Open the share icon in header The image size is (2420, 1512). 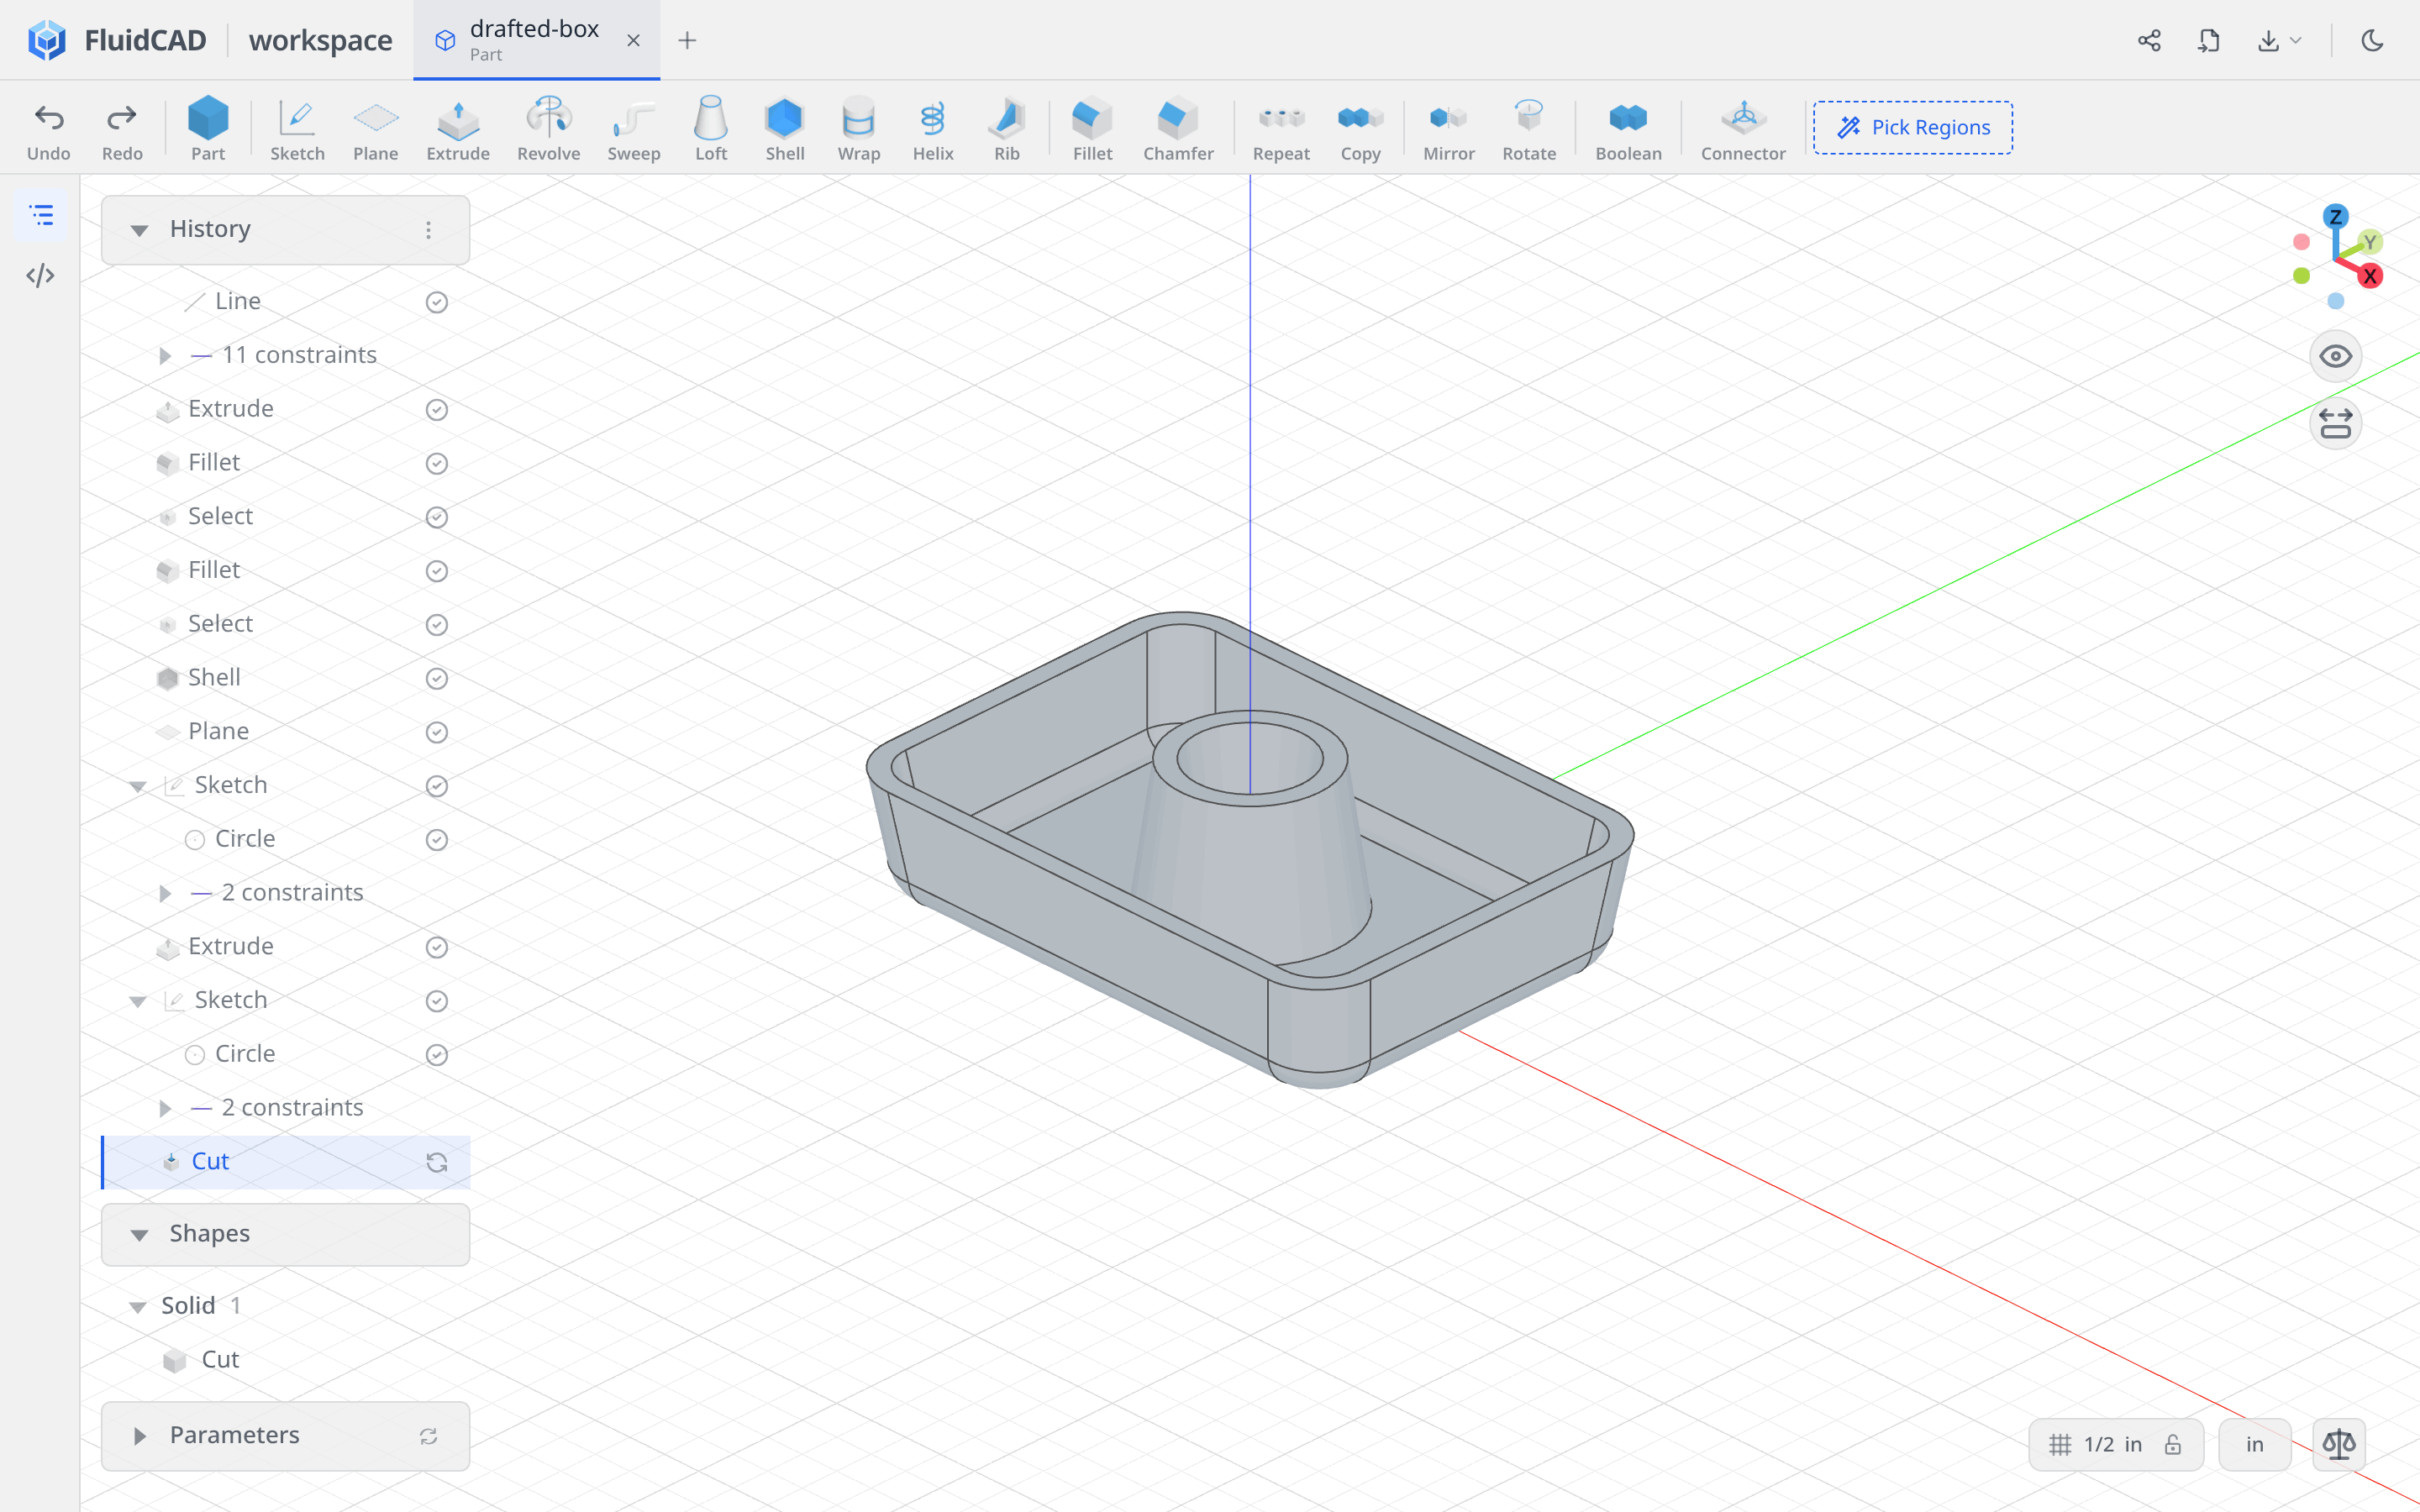[x=2149, y=40]
